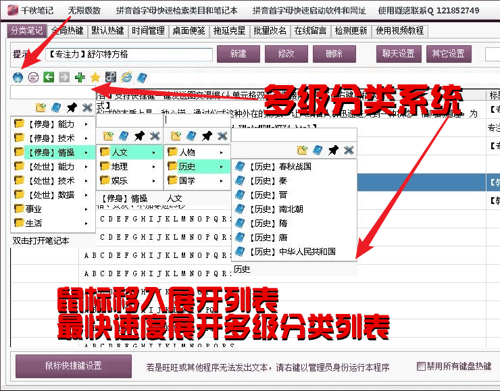500x391 pixels.
Task: Expand 地理 subcategory
Action: tap(130, 166)
